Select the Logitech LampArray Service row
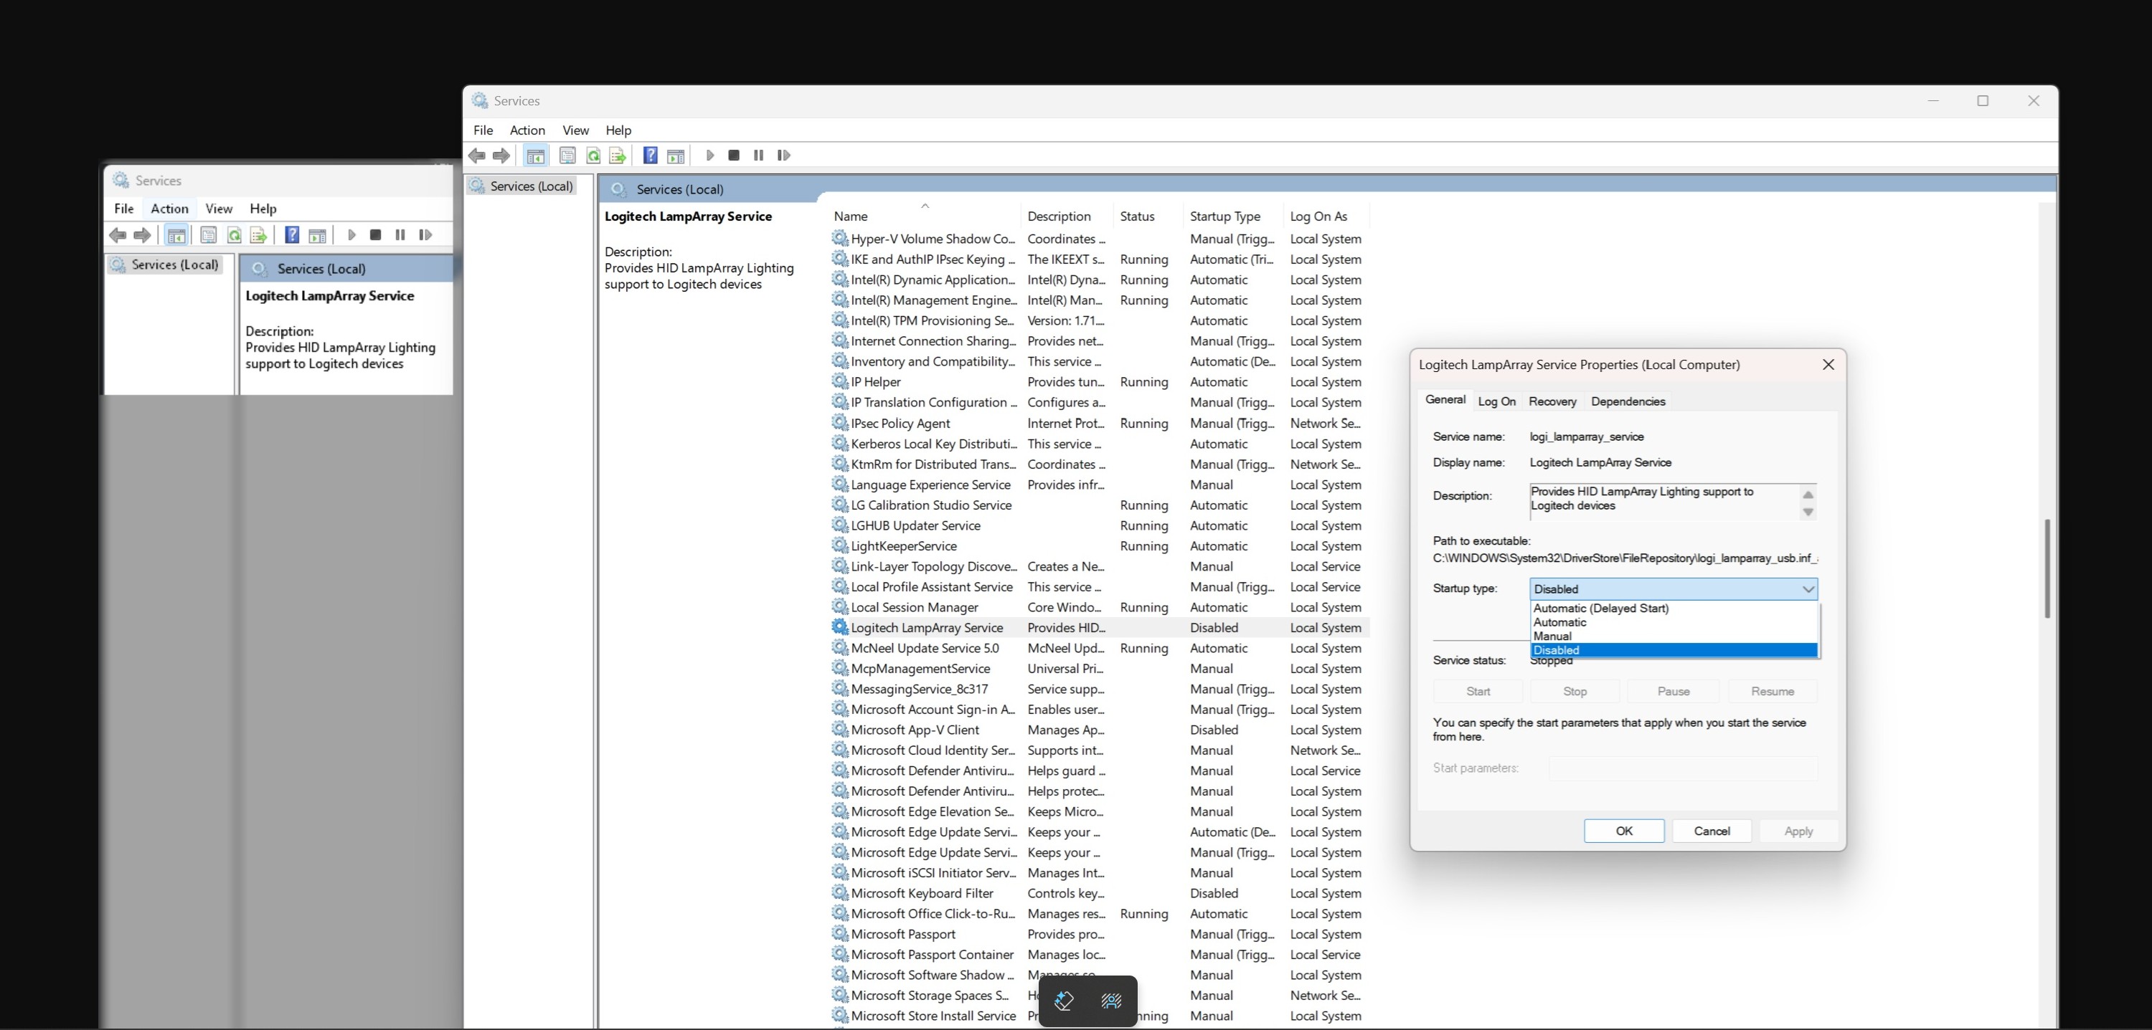The height and width of the screenshot is (1030, 2152). tap(1100, 628)
